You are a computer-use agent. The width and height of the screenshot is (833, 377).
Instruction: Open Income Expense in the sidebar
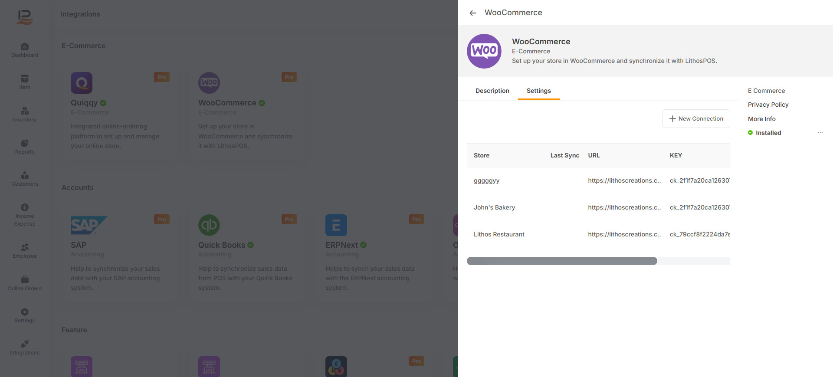tap(25, 215)
